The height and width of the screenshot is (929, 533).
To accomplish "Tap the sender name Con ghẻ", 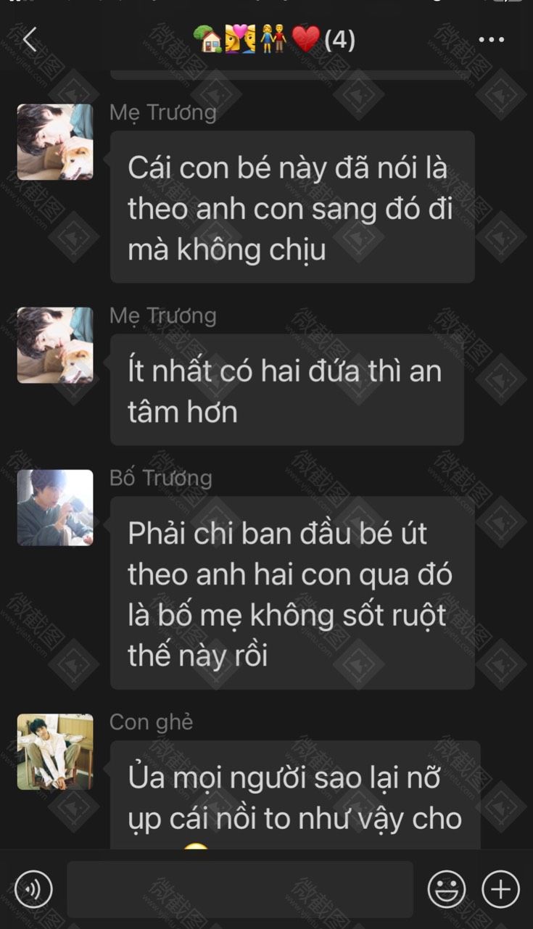I will tap(152, 722).
